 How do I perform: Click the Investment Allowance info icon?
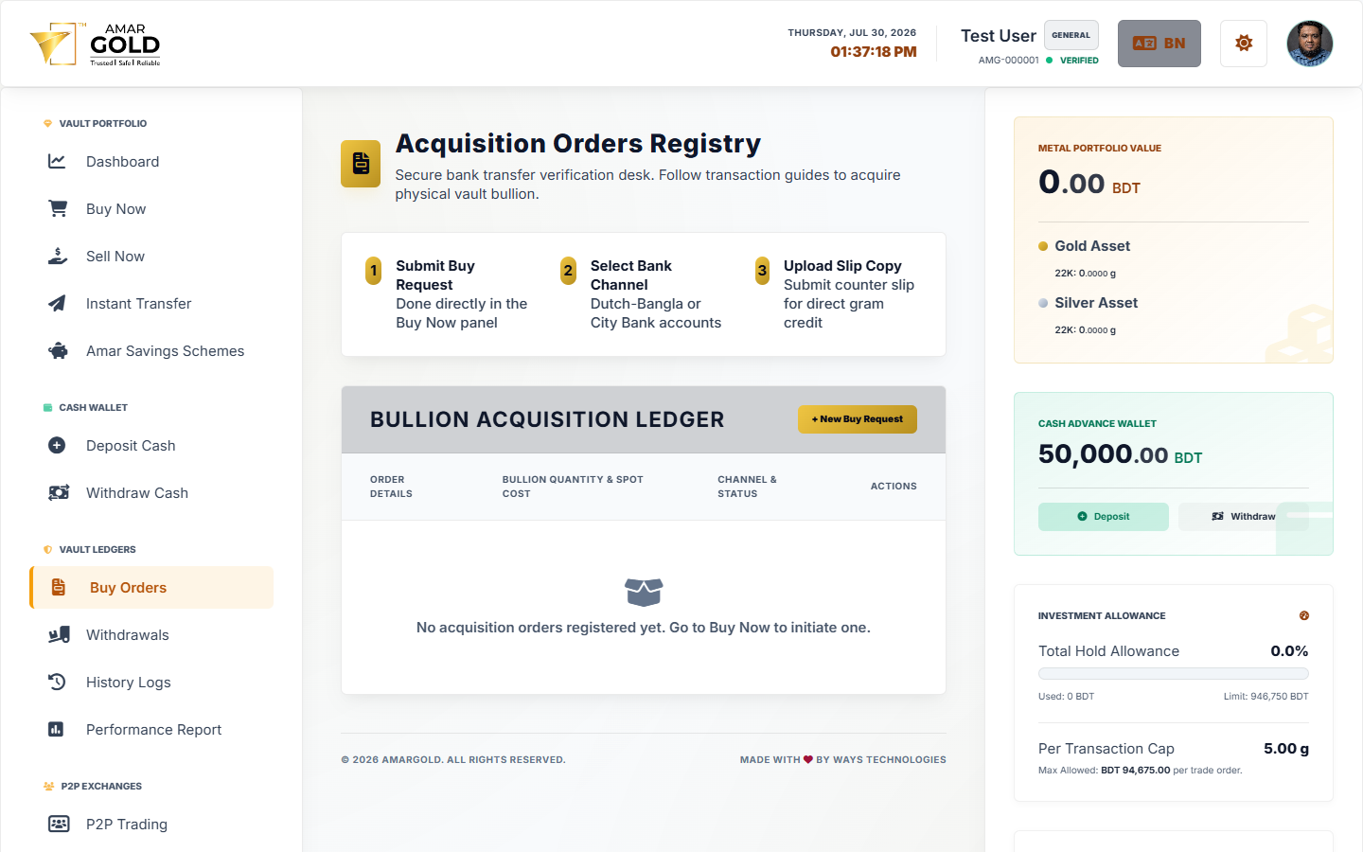(x=1304, y=615)
